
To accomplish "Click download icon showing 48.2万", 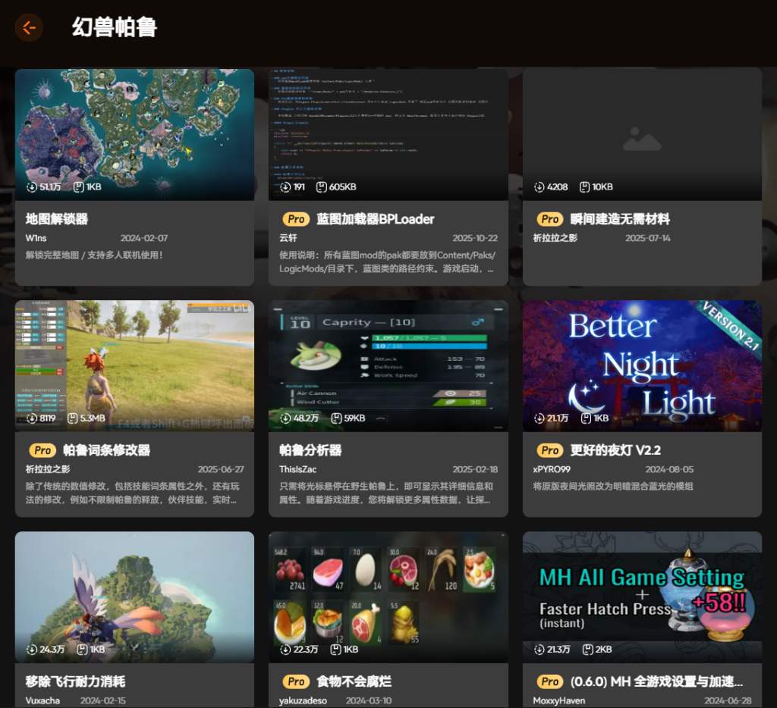I will 285,418.
